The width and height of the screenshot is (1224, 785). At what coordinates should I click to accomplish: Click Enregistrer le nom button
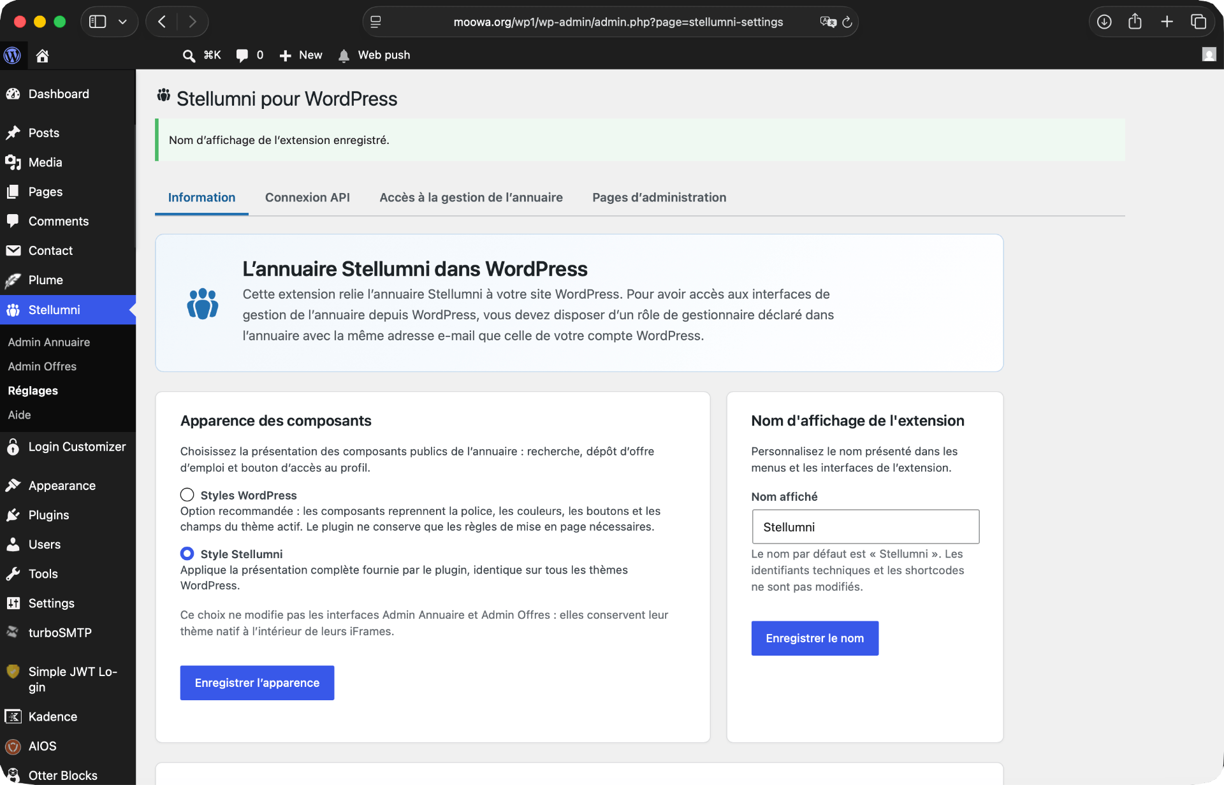(x=815, y=638)
